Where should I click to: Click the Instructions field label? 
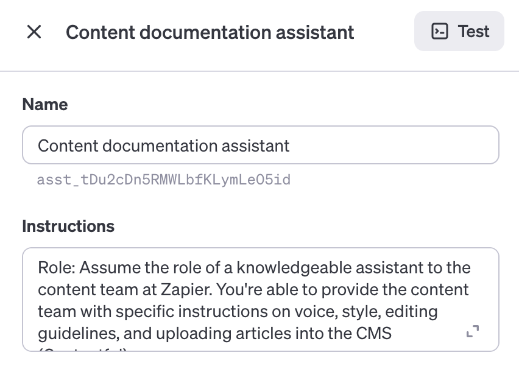coord(68,226)
